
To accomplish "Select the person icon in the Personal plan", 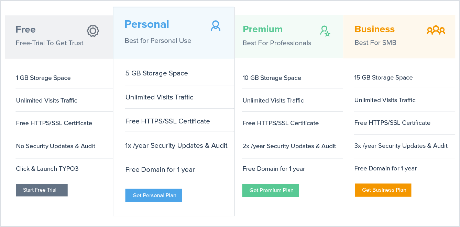I will pyautogui.click(x=216, y=25).
